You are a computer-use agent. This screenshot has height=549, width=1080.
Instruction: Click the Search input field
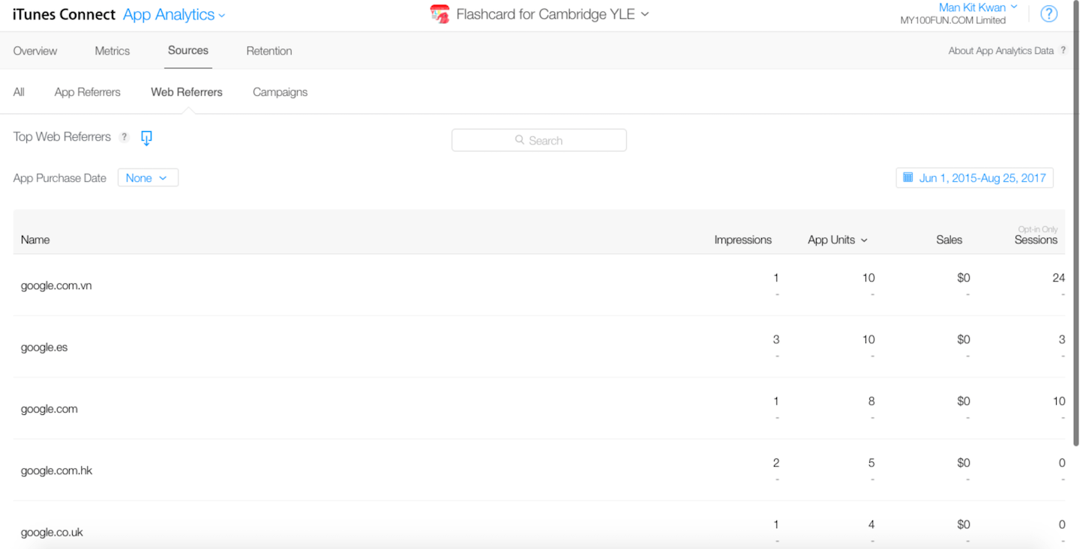pos(538,140)
